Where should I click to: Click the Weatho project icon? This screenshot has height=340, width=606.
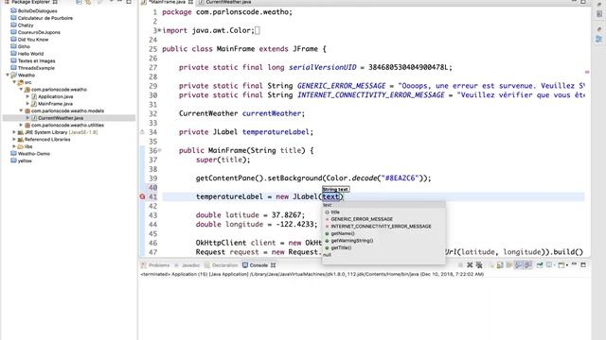pos(13,76)
